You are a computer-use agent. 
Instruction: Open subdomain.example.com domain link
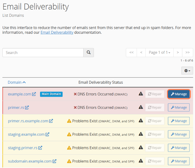click(x=30, y=161)
